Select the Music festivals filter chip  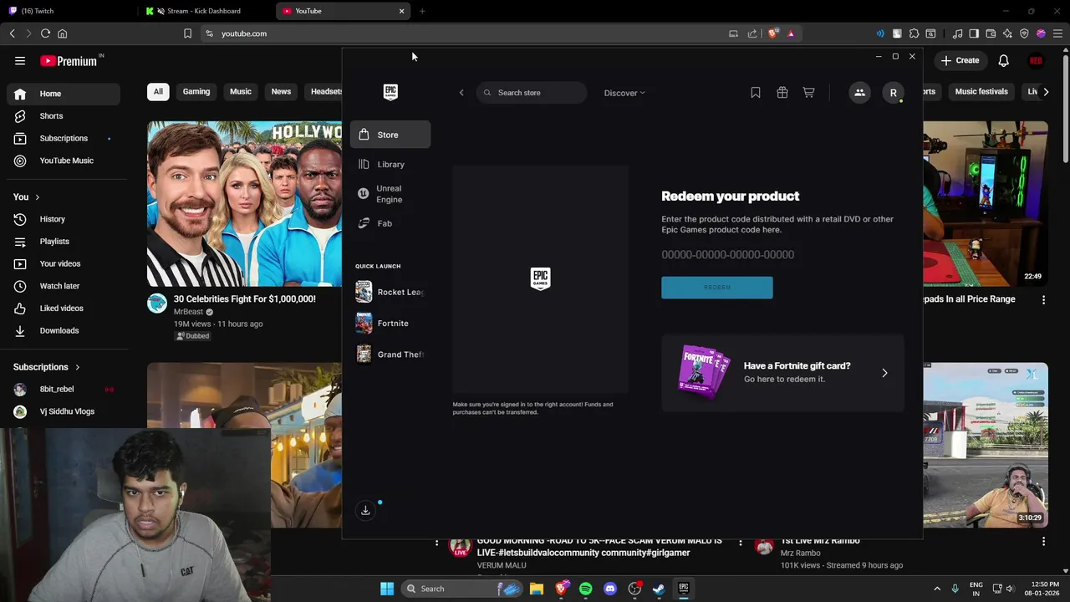coord(981,92)
